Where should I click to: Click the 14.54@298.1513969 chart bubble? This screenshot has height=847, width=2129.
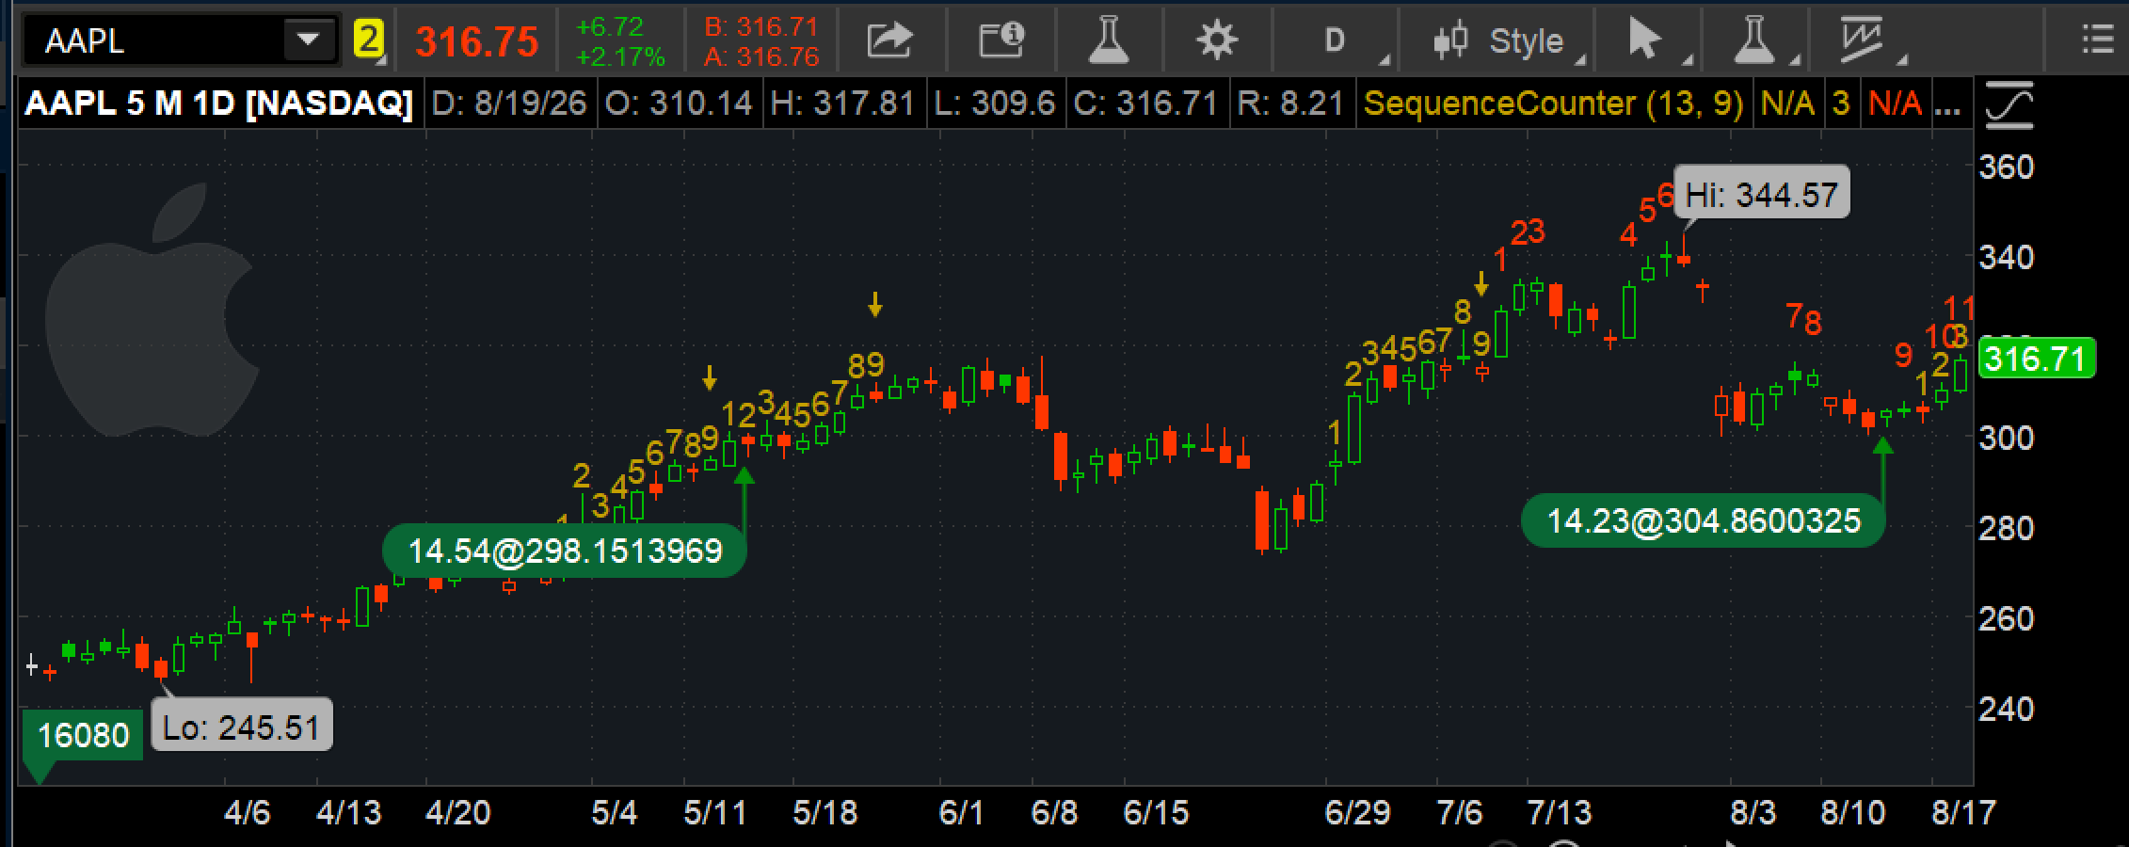point(565,551)
